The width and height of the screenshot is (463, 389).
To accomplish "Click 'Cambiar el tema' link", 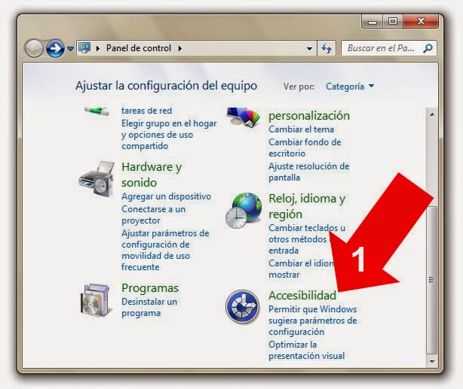I will [301, 129].
